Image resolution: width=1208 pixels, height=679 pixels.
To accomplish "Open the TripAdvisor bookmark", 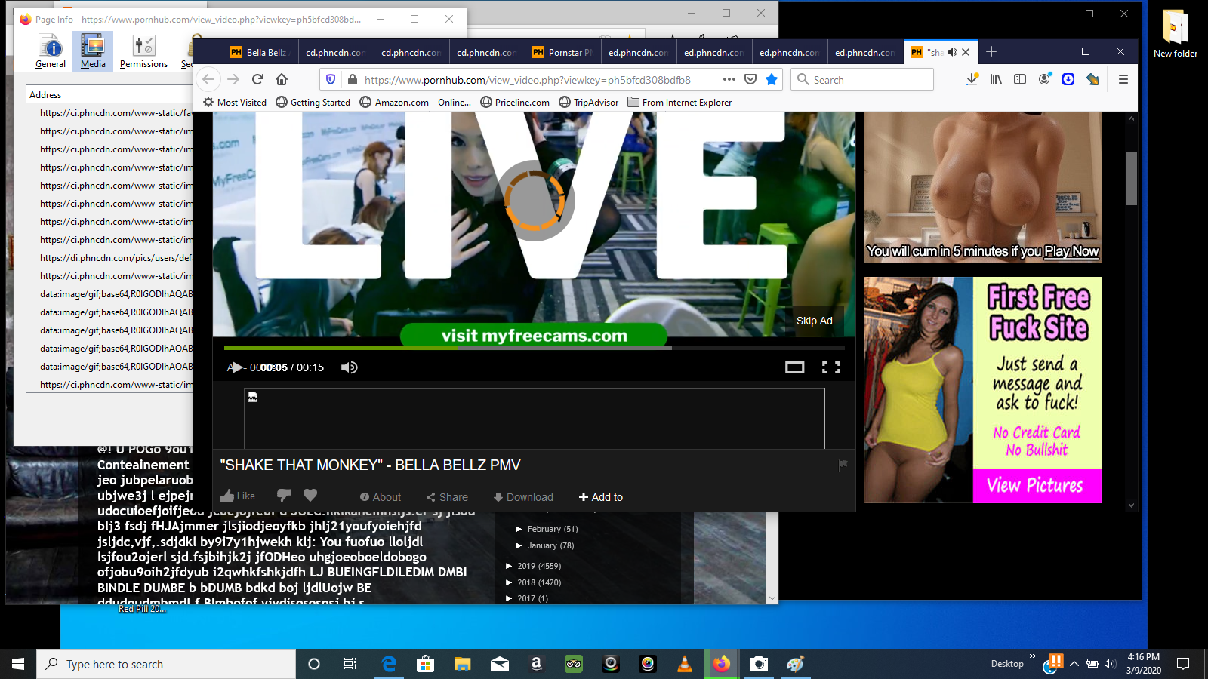I will click(589, 102).
